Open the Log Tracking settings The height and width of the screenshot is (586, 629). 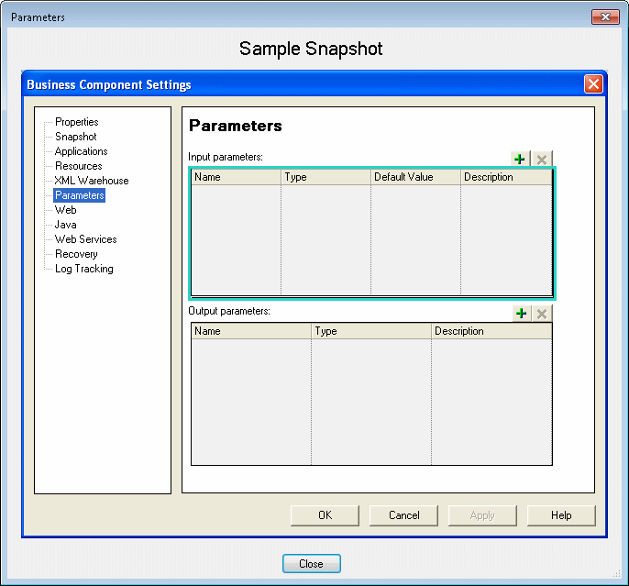point(83,269)
